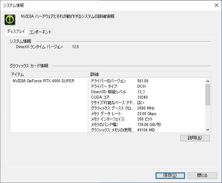Click the 閉じる button
The height and width of the screenshot is (183, 222).
point(202,175)
